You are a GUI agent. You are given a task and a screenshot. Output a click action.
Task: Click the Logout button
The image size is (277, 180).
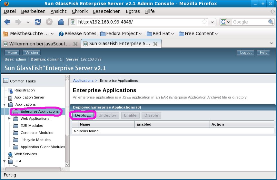246,52
